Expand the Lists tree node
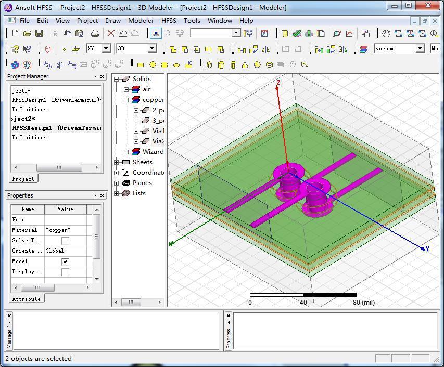 [116, 194]
